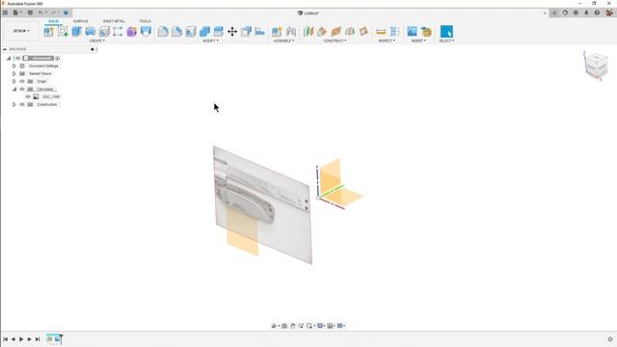Switch to the Tools tab
The image size is (617, 347).
click(x=145, y=21)
